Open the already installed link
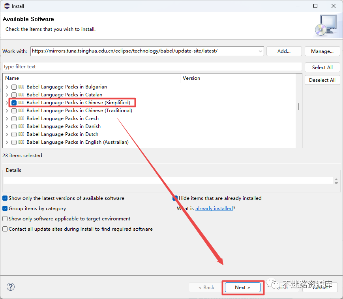 (x=214, y=209)
